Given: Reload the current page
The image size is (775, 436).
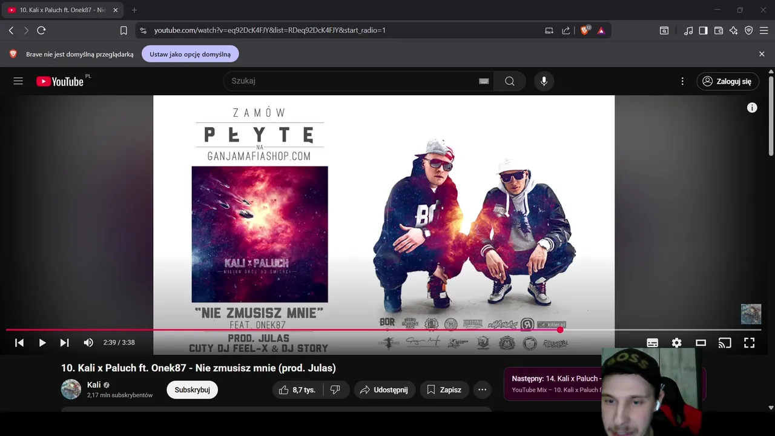Looking at the screenshot, I should tap(41, 30).
